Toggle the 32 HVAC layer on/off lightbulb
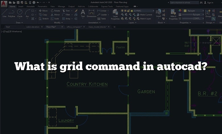 coord(122,11)
